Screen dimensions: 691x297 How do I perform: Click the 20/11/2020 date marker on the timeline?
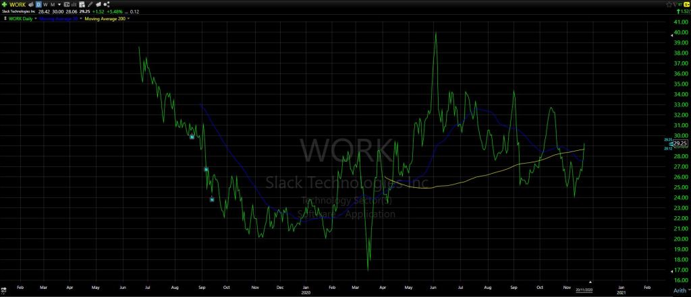point(584,289)
